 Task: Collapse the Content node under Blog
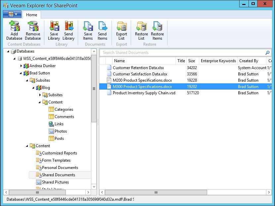pyautogui.click(x=40, y=102)
